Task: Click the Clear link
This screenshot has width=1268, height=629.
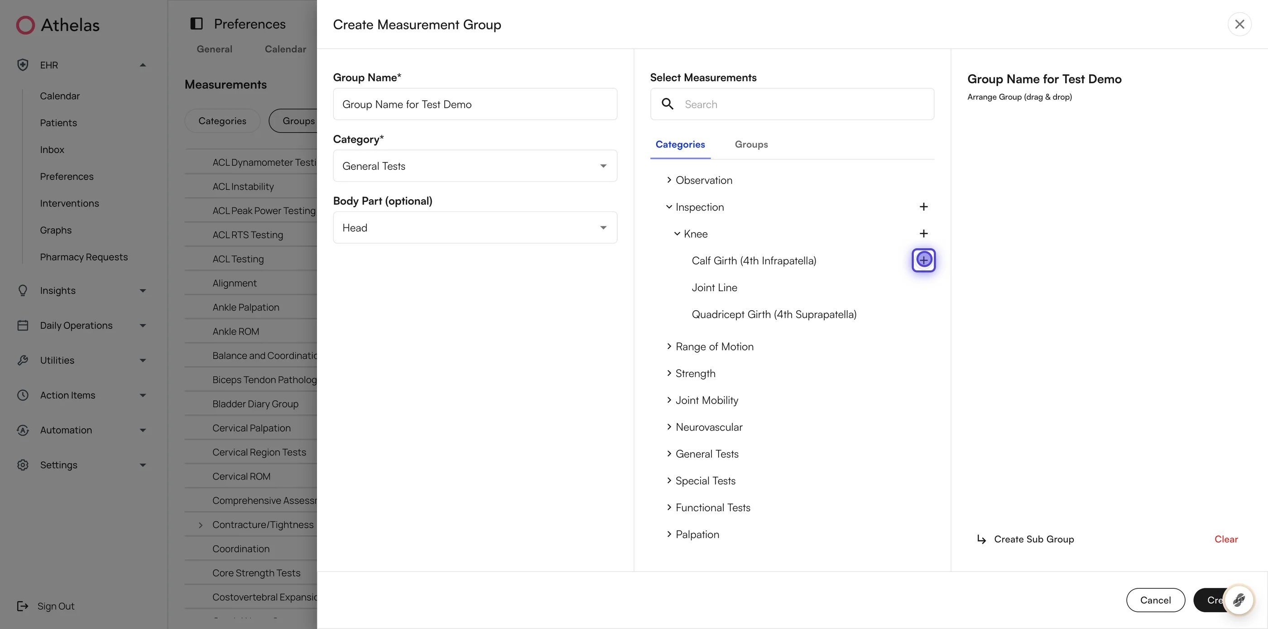Action: coord(1226,539)
